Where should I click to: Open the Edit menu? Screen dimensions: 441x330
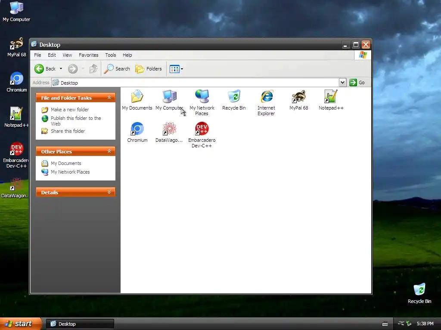point(52,55)
